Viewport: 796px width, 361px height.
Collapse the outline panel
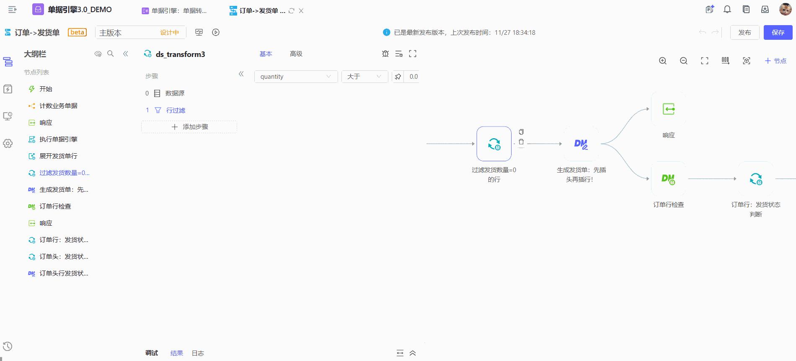126,54
